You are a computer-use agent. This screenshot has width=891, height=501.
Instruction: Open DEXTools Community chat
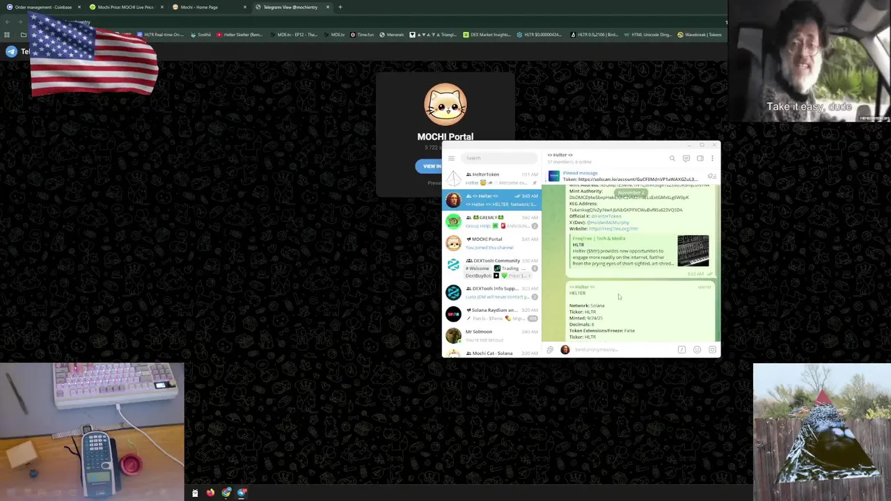[x=491, y=268]
